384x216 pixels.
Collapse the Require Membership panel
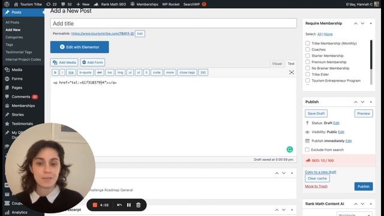pyautogui.click(x=371, y=23)
